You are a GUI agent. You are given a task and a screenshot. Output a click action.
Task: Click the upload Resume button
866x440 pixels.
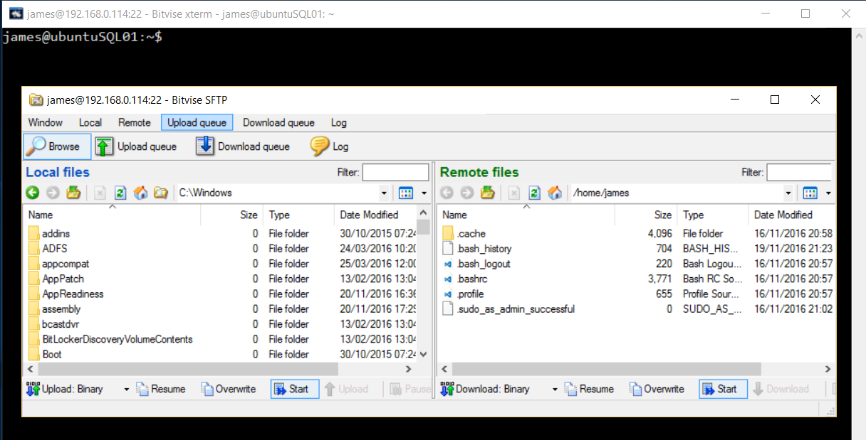coord(161,389)
